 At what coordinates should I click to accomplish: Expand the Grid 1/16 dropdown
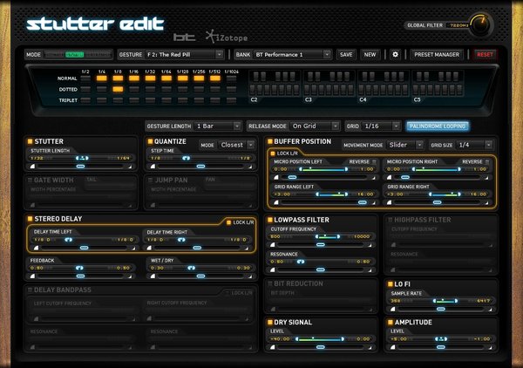381,126
